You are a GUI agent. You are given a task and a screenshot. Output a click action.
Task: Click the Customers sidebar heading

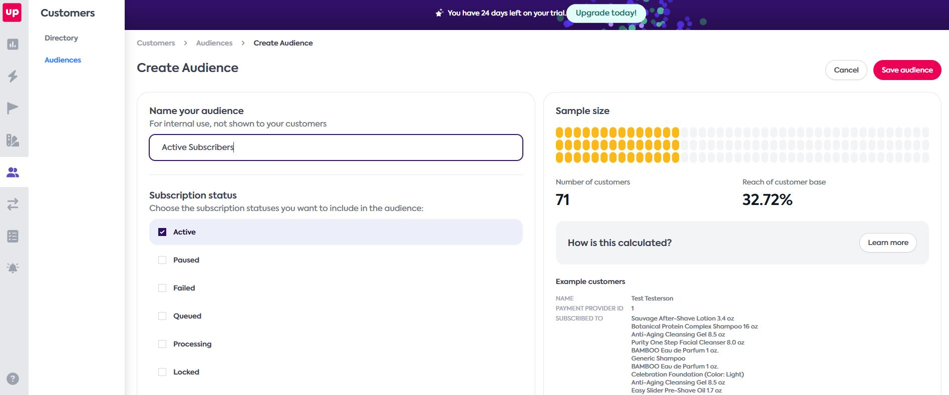[x=68, y=13]
